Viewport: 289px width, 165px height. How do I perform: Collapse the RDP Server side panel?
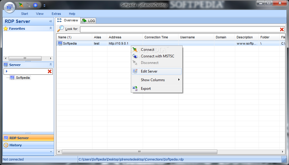[x=51, y=21]
